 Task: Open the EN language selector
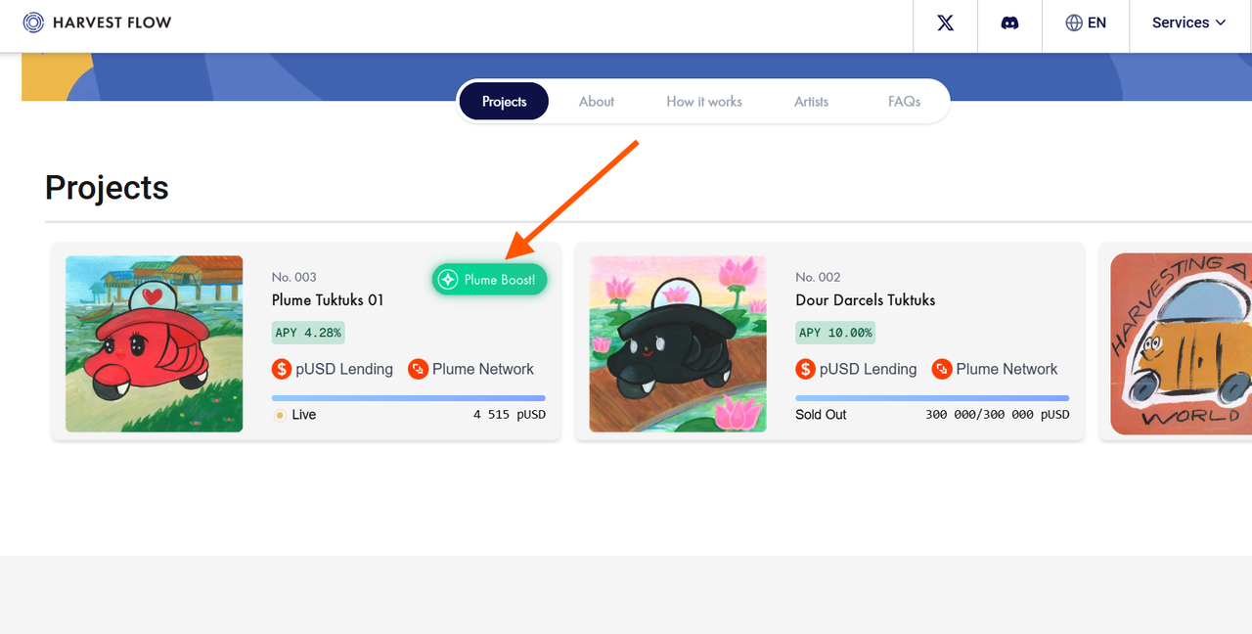(1086, 23)
